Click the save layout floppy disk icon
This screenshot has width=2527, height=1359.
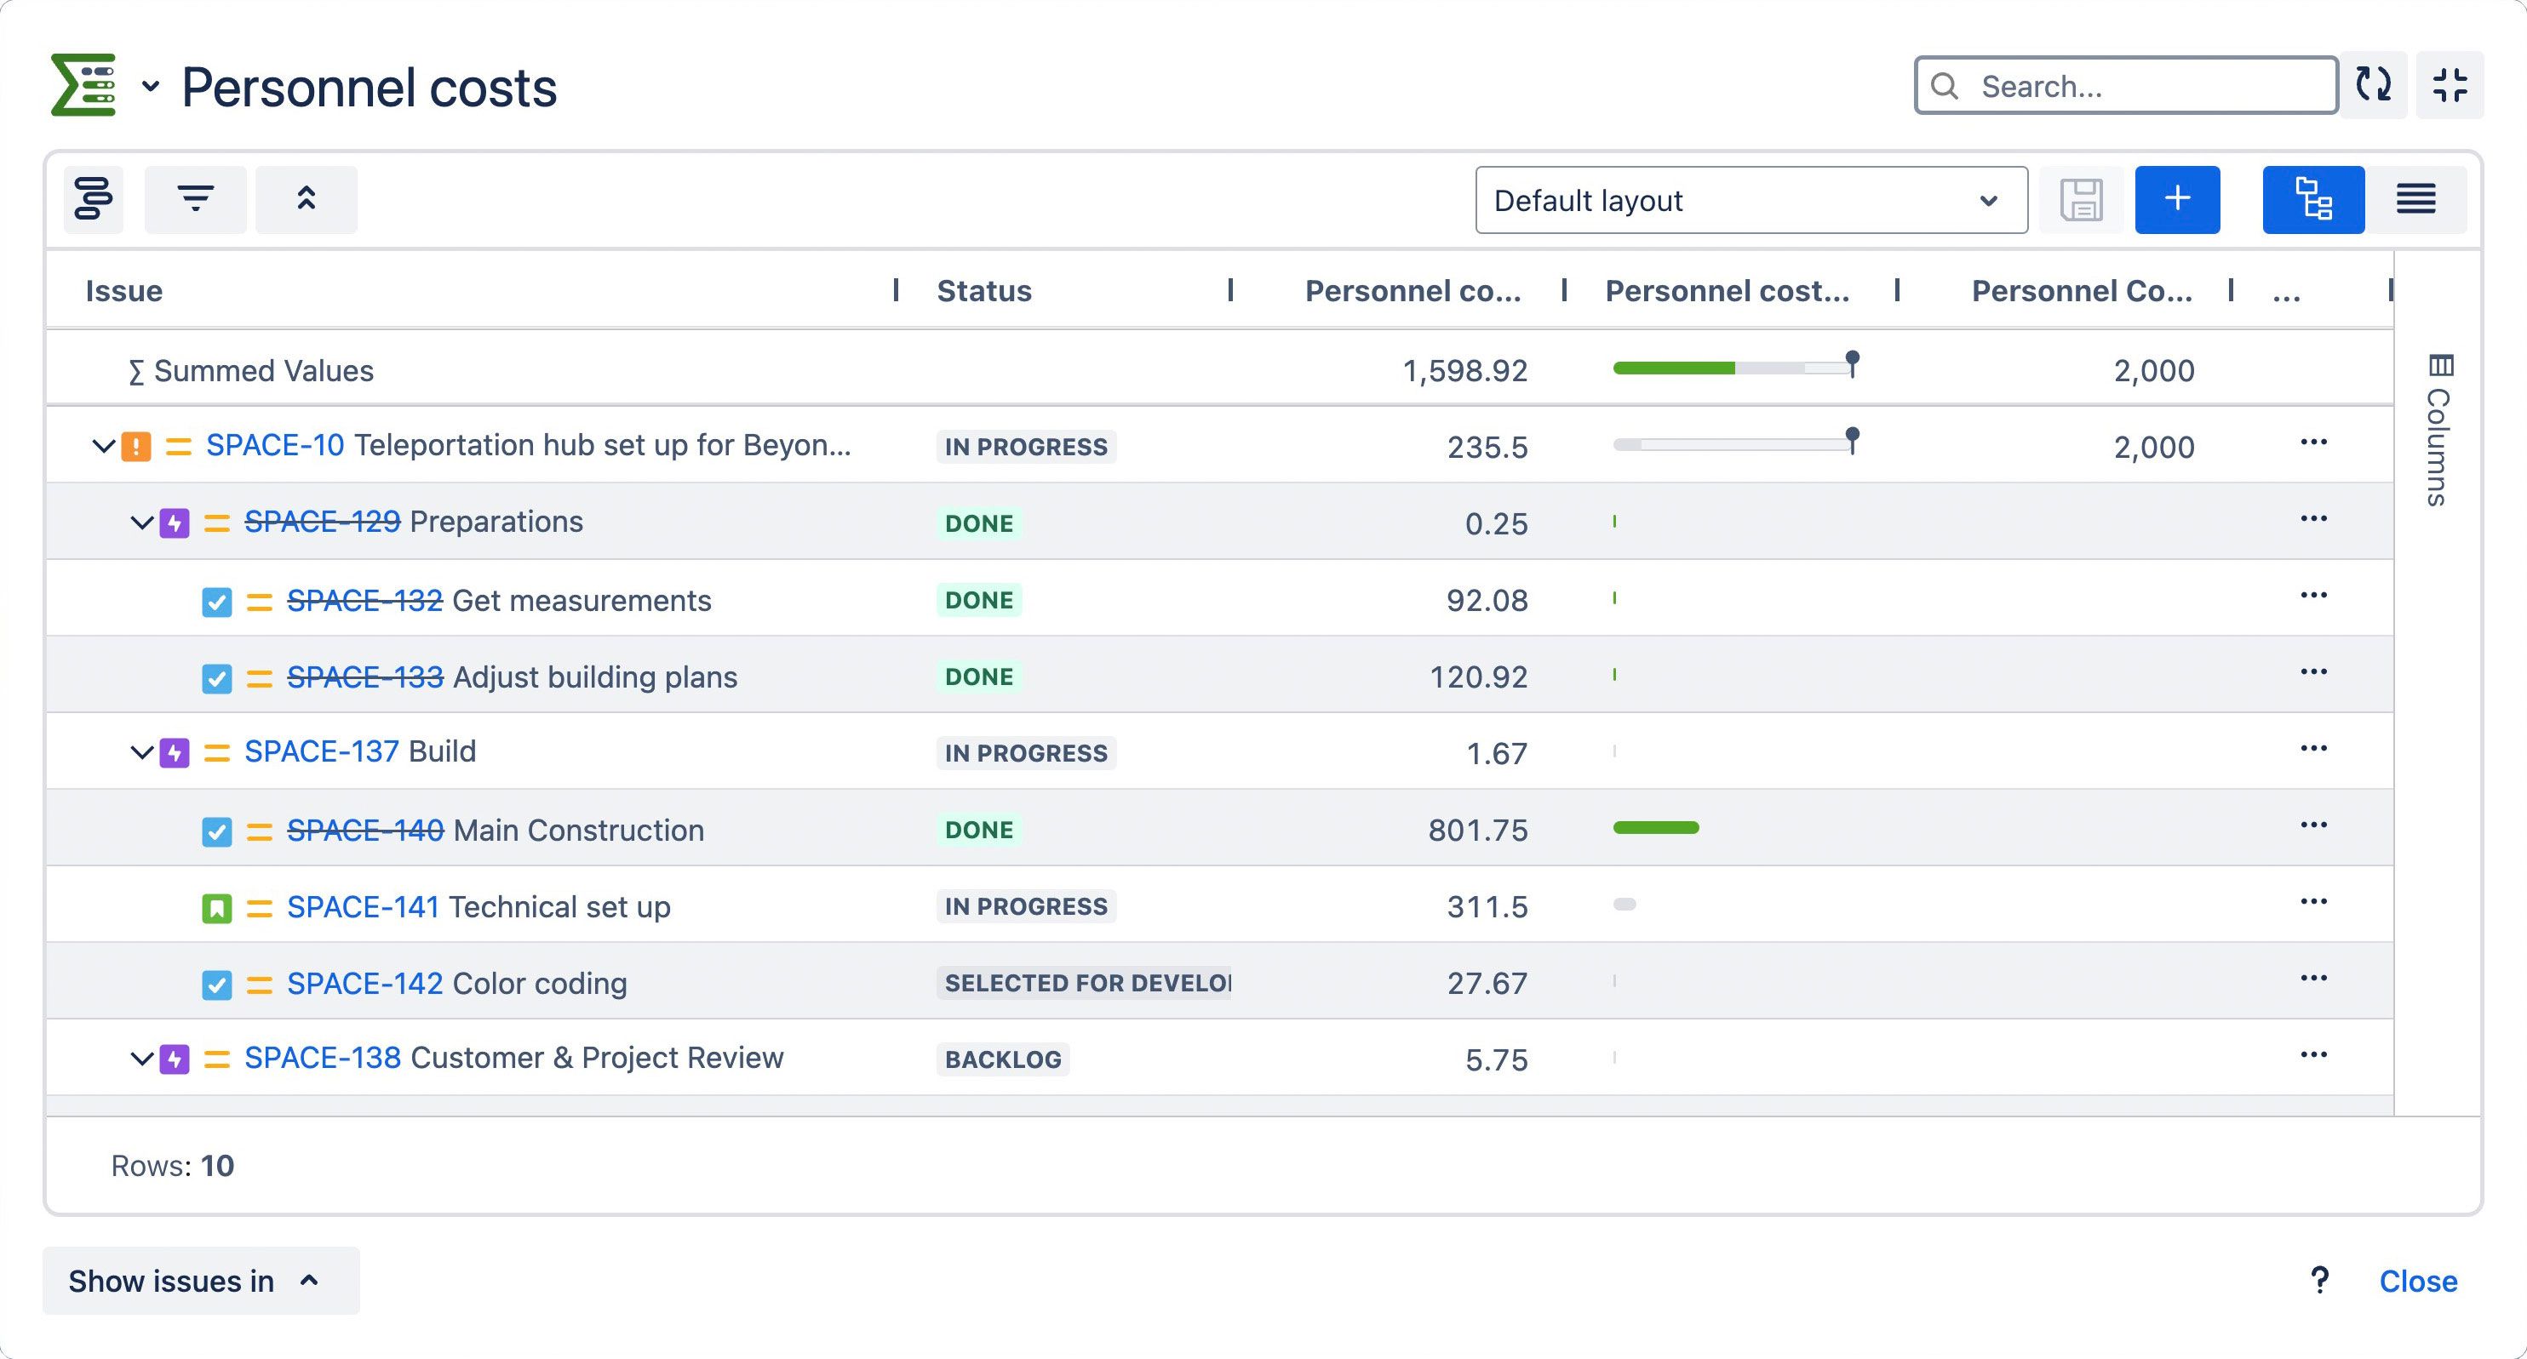[x=2081, y=200]
